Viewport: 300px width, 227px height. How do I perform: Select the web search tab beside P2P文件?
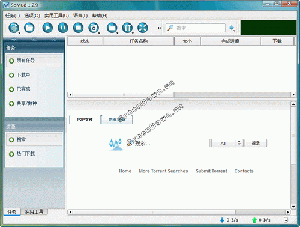click(117, 120)
